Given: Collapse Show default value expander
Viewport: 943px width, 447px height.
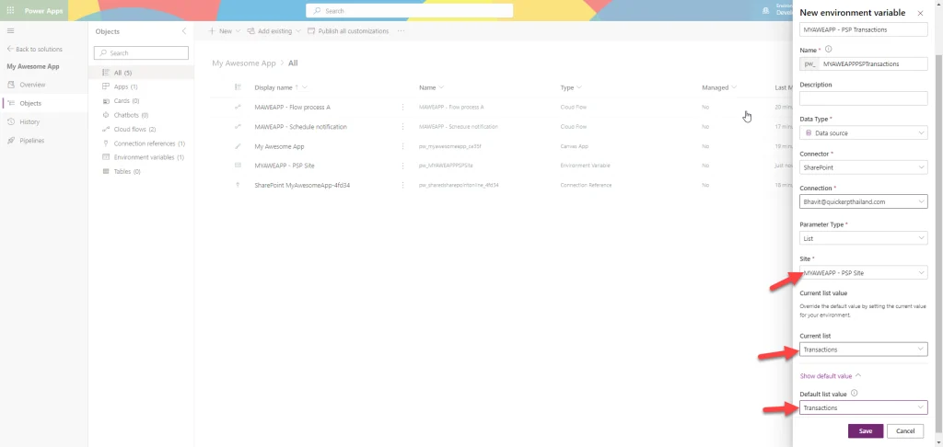Looking at the screenshot, I should [x=831, y=376].
